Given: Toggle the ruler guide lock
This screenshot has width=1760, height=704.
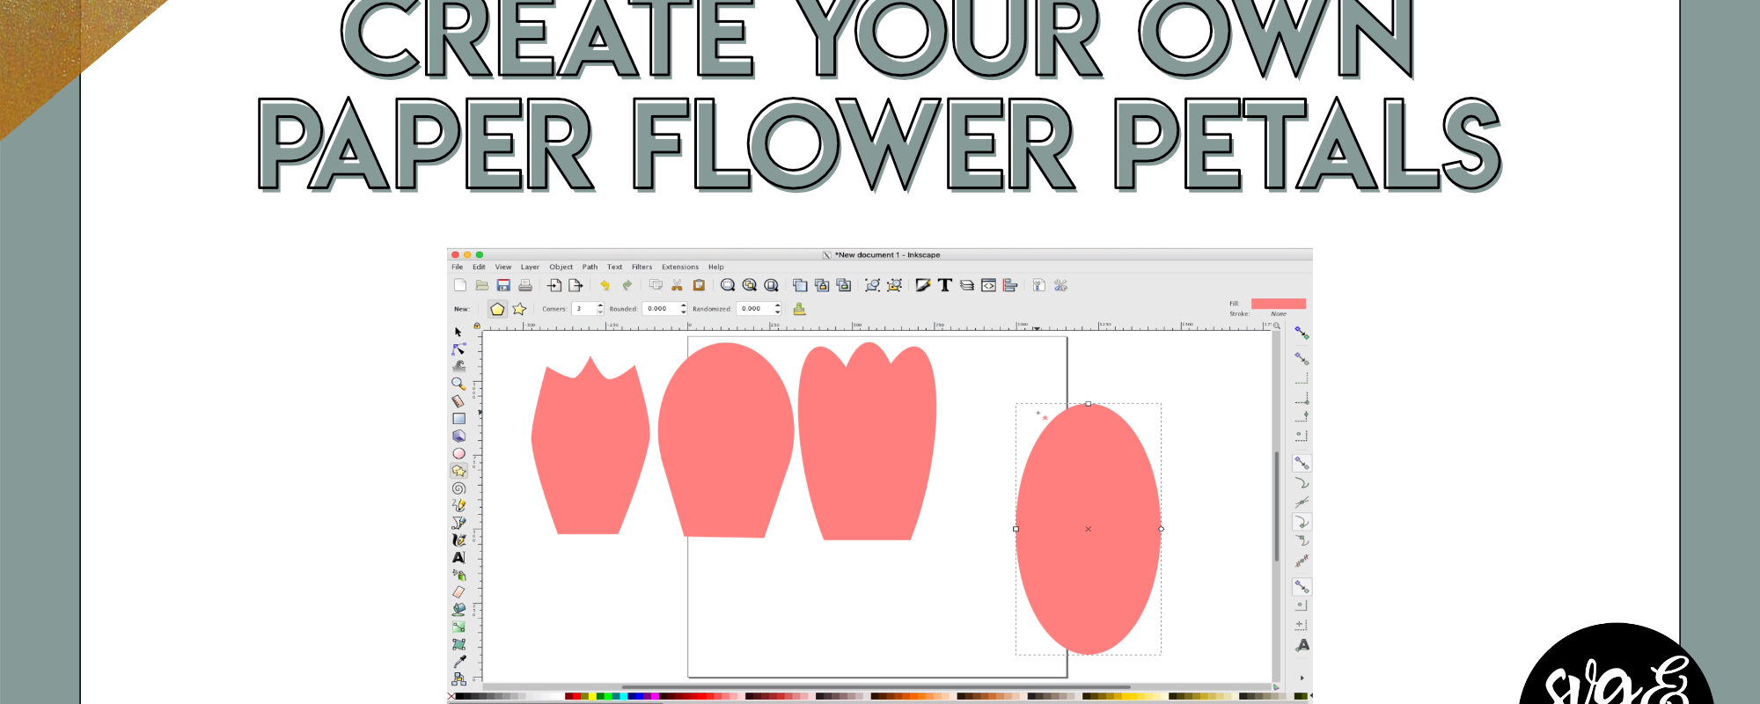Looking at the screenshot, I should coord(477,326).
